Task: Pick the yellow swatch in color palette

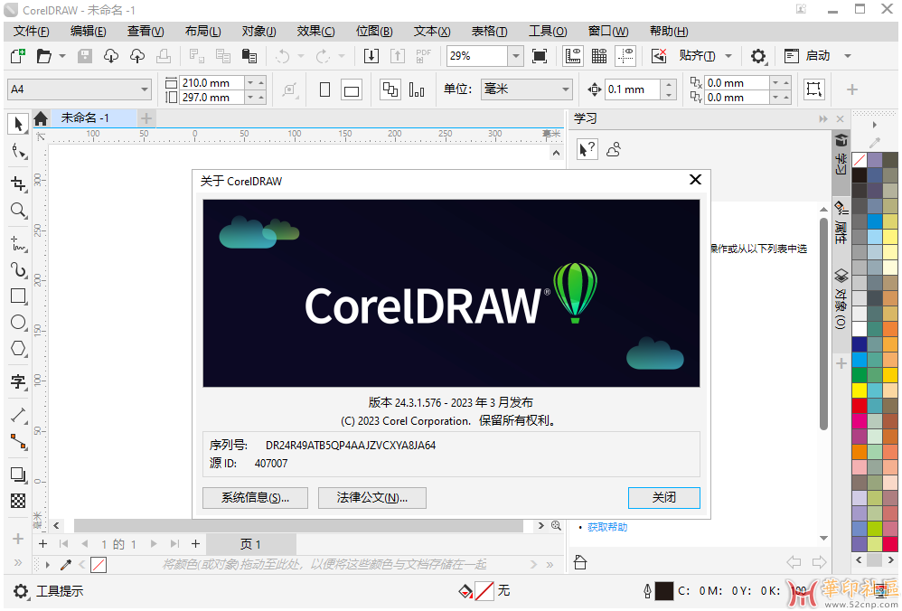Action: tap(859, 390)
